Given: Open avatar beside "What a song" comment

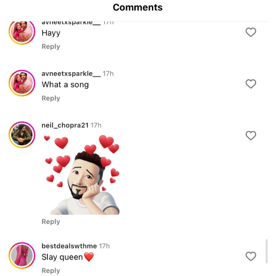Looking at the screenshot, I should [22, 83].
